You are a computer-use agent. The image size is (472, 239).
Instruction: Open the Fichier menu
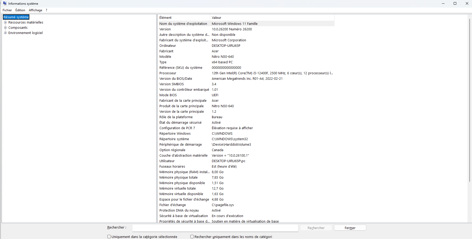click(7, 10)
